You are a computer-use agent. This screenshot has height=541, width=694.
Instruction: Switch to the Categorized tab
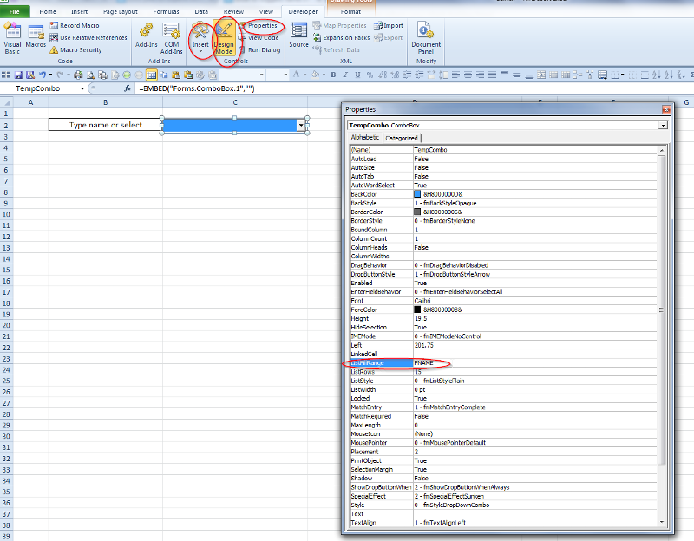pos(401,138)
